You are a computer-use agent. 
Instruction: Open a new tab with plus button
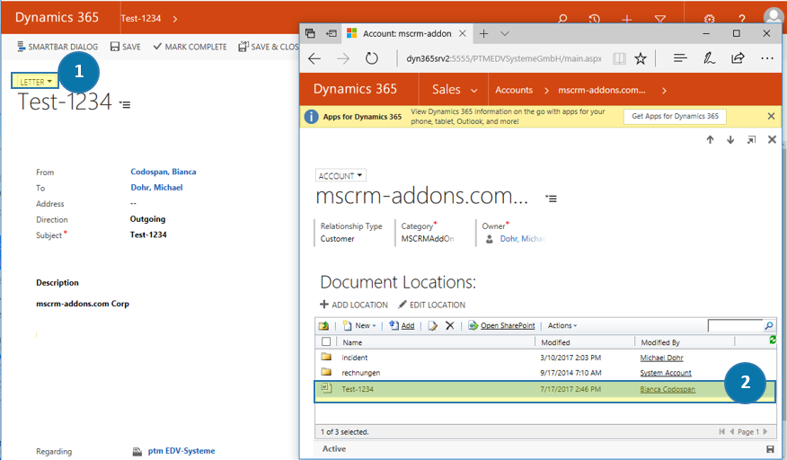point(483,33)
